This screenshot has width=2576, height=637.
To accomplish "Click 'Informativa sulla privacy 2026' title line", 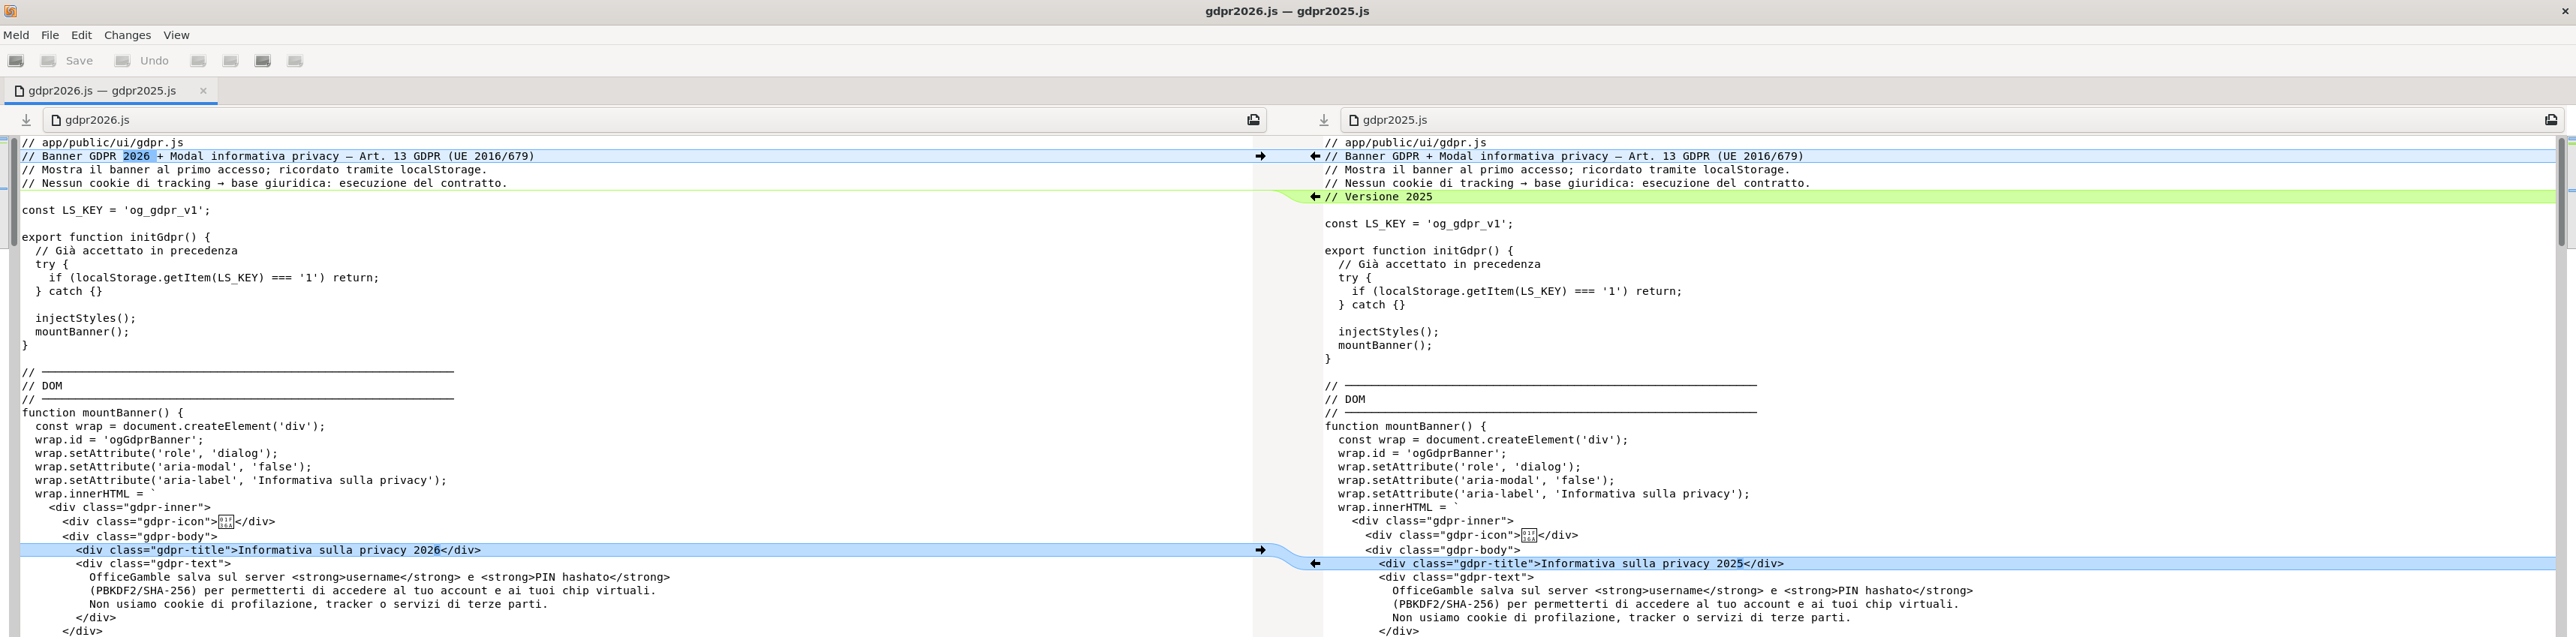I will coord(278,550).
